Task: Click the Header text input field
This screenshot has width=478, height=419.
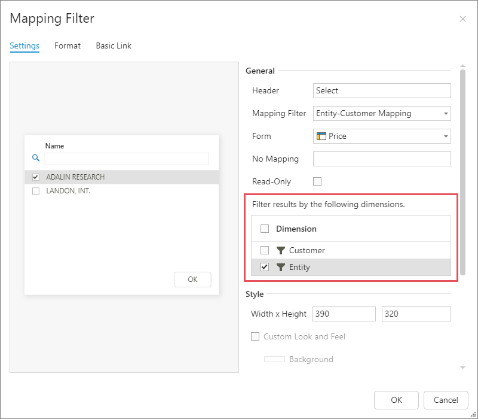Action: click(x=381, y=90)
